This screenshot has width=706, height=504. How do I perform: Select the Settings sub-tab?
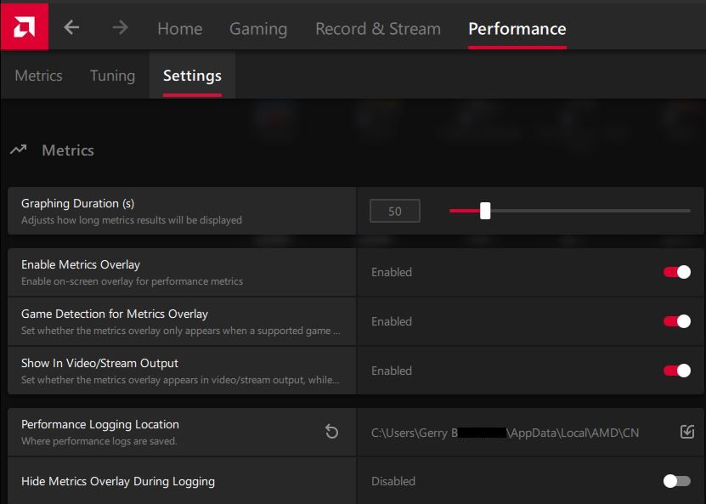tap(191, 75)
